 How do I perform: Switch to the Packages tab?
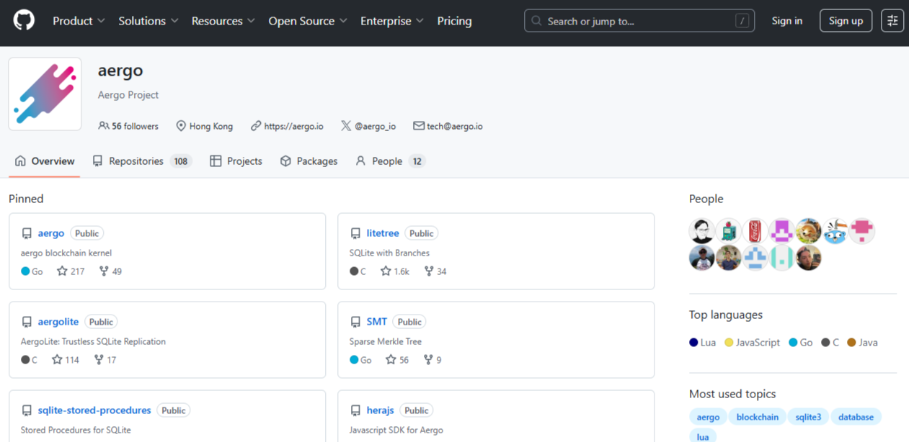(x=309, y=161)
